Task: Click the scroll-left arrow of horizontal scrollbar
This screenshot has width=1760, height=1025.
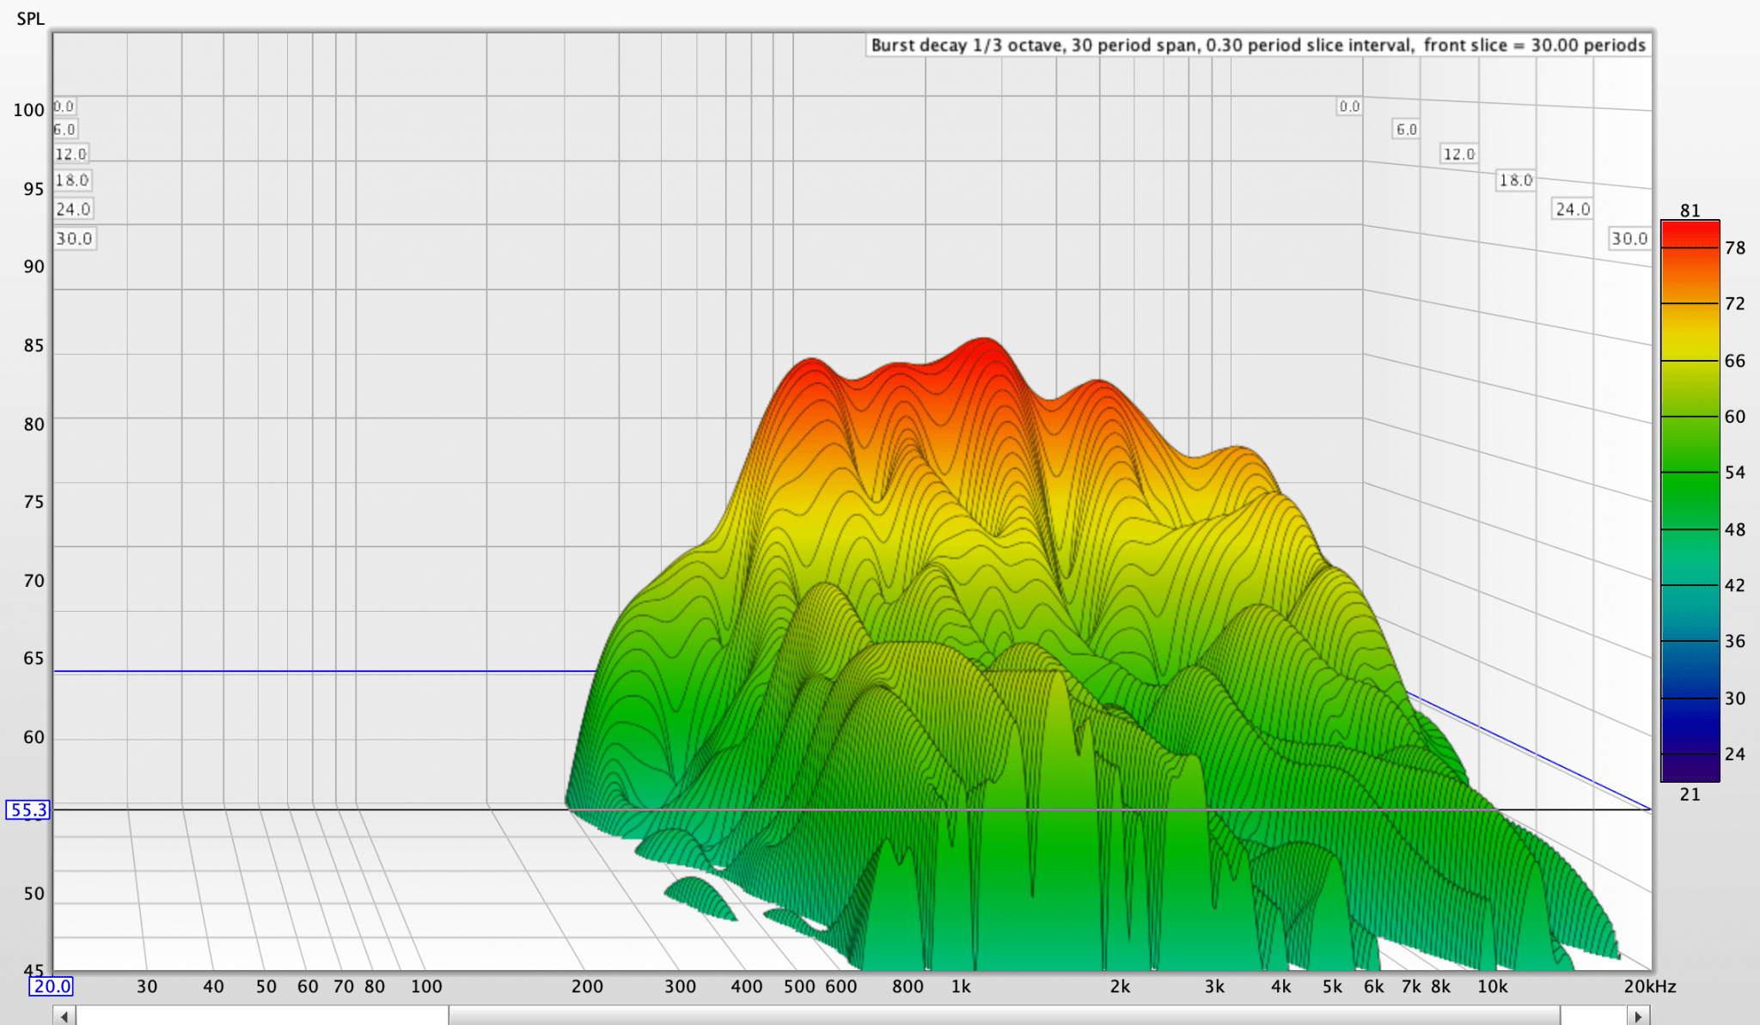Action: (64, 1016)
